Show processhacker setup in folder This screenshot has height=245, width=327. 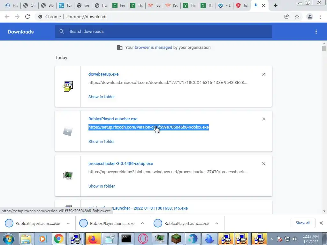tap(102, 186)
